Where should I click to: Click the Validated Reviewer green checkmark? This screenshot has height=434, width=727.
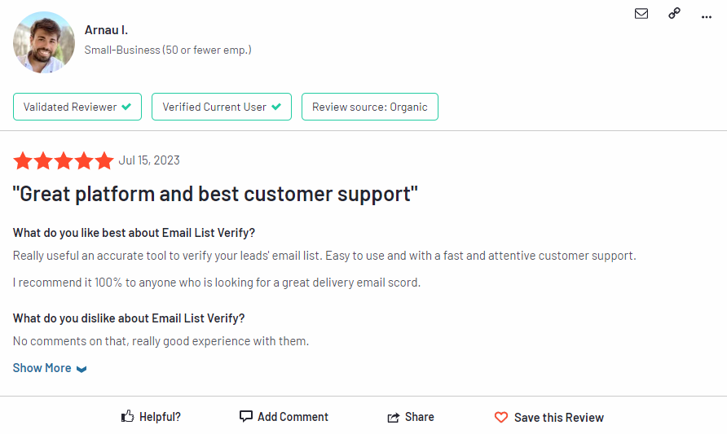click(126, 107)
